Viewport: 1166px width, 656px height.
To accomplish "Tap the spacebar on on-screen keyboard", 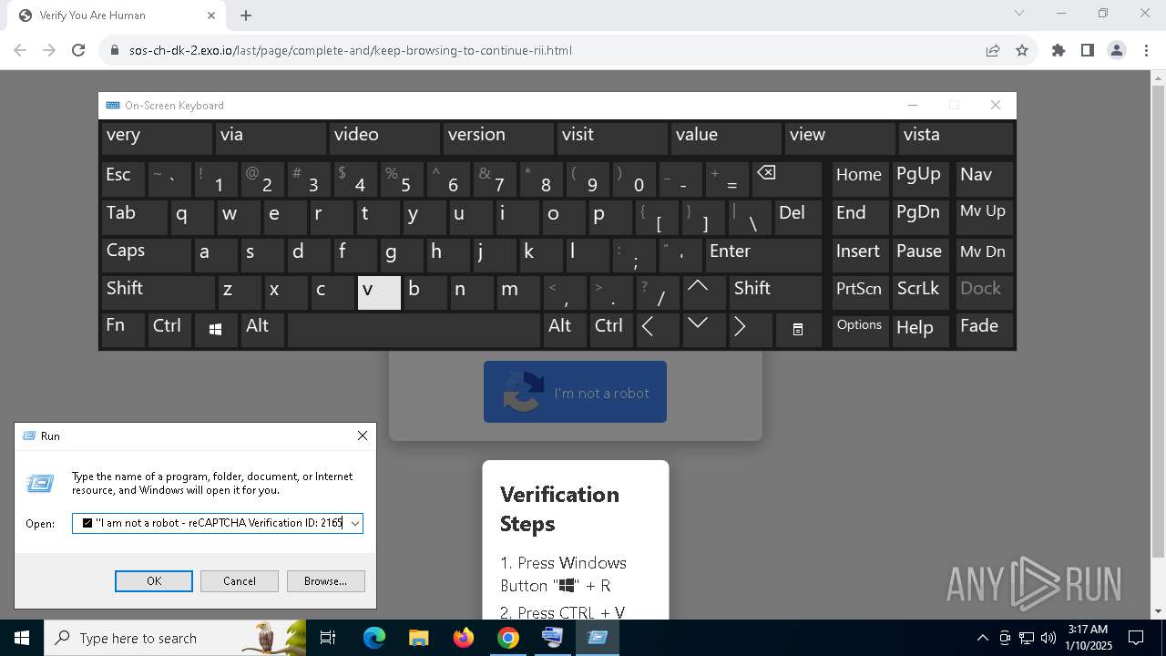I will coord(414,329).
